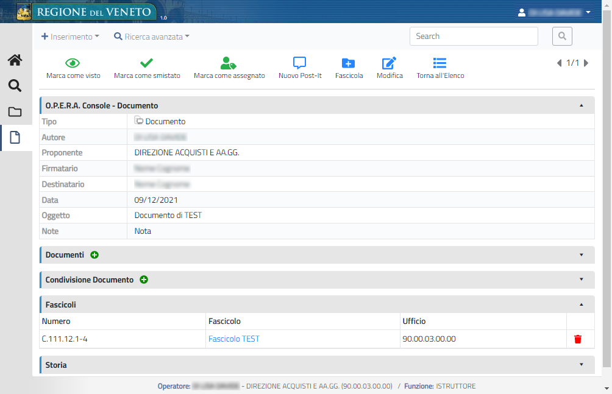Click the 1/1 page counter
Screen dimensions: 612x394
tap(572, 63)
